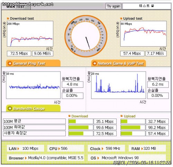Click the 72.5 Mbps value in the 사용자 측정값 row

tap(105, 133)
